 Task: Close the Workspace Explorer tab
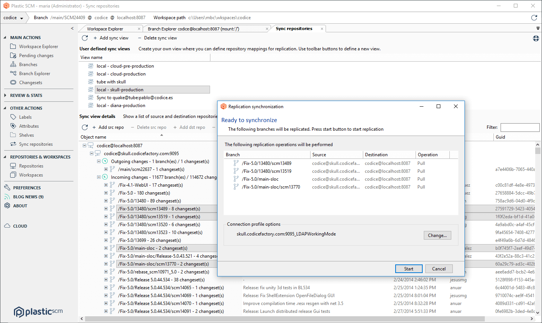click(x=139, y=29)
